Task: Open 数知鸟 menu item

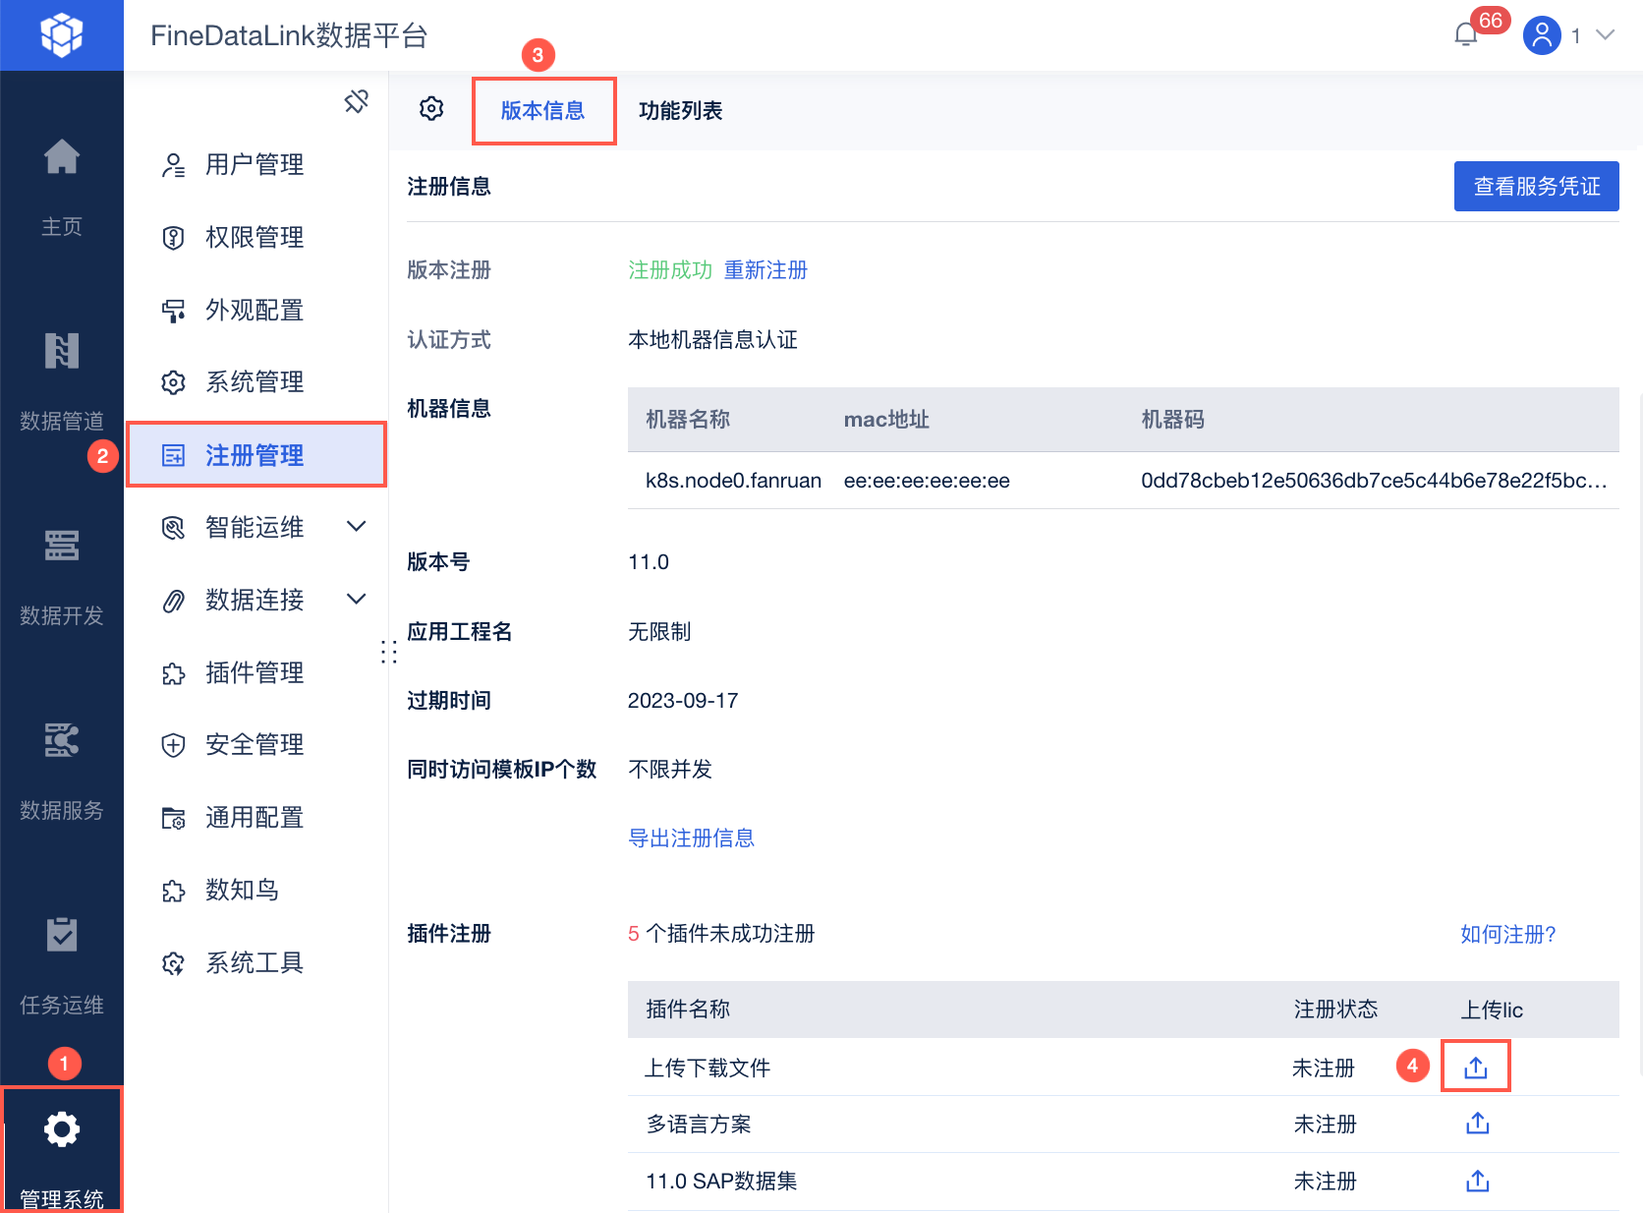Action: coord(256,890)
